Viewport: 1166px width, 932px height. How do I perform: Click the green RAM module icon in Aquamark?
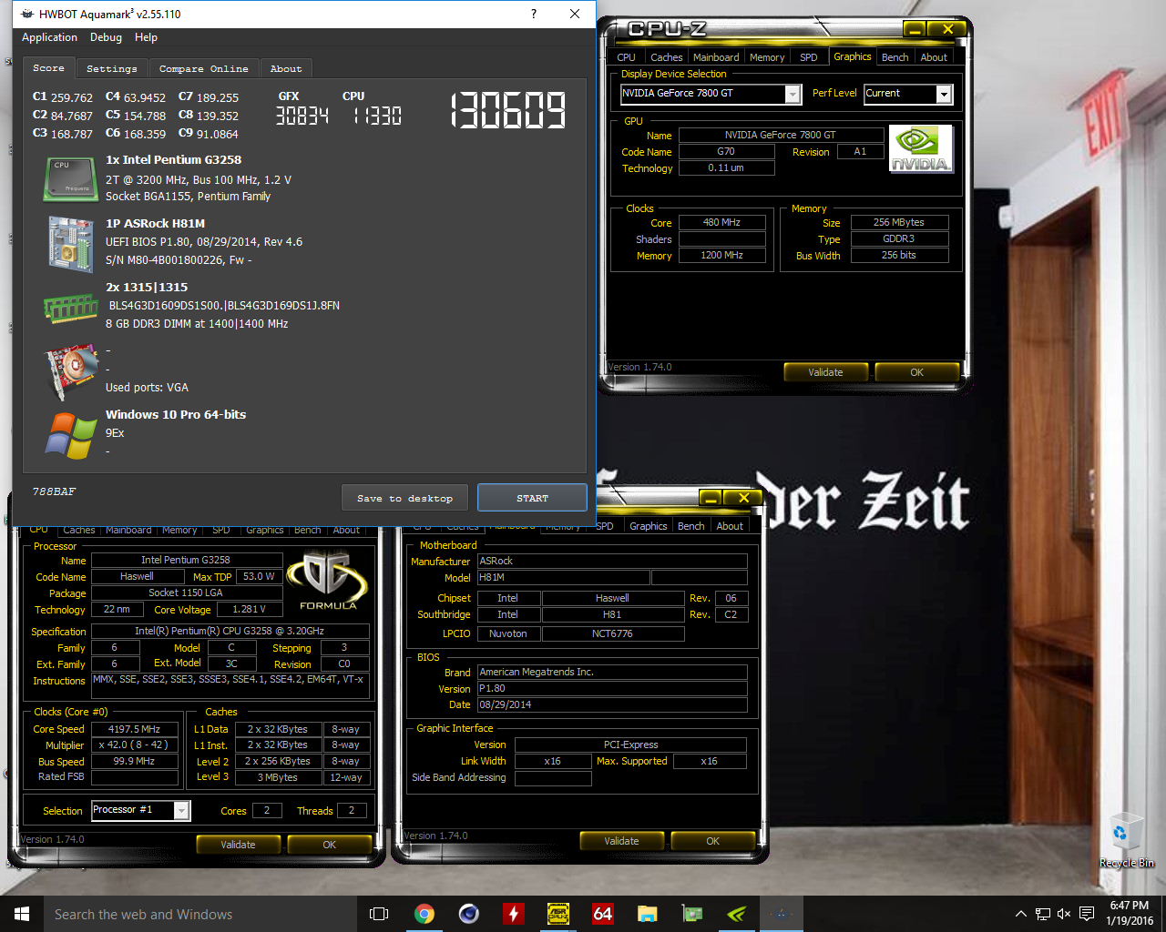pos(71,309)
